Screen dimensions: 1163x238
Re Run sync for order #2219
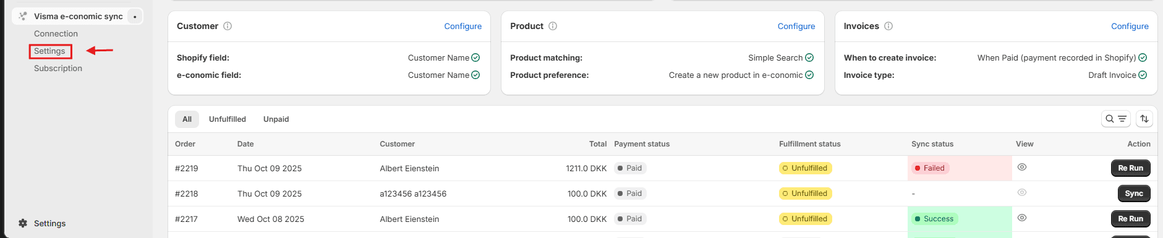tap(1131, 168)
